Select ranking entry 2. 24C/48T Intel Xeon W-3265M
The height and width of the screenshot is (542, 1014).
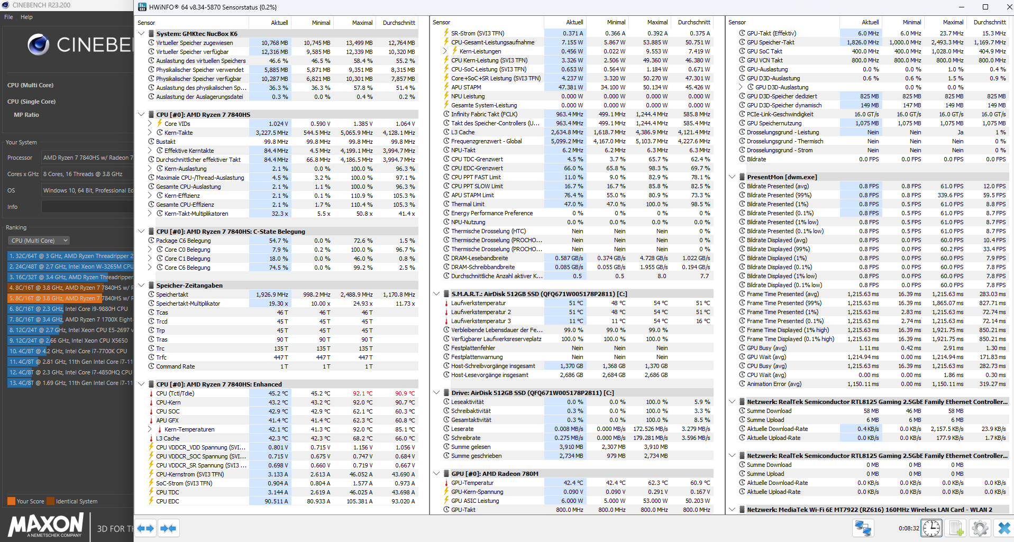point(70,267)
